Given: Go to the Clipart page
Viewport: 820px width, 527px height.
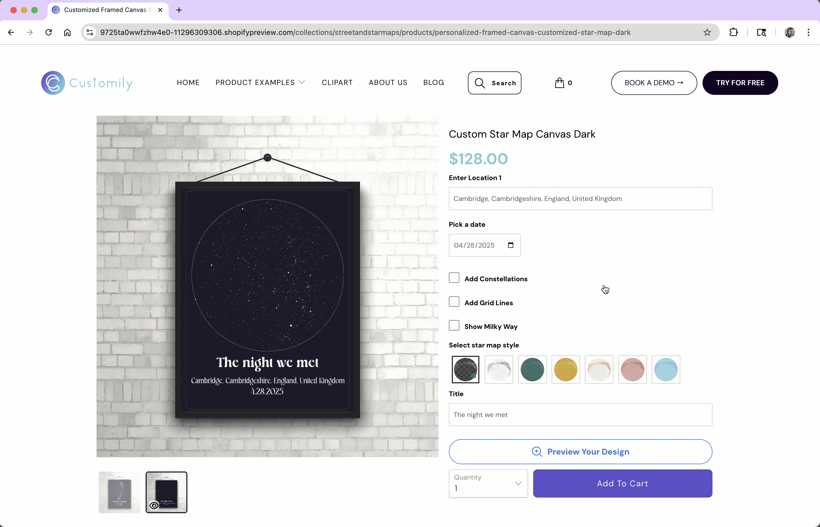Looking at the screenshot, I should point(337,82).
